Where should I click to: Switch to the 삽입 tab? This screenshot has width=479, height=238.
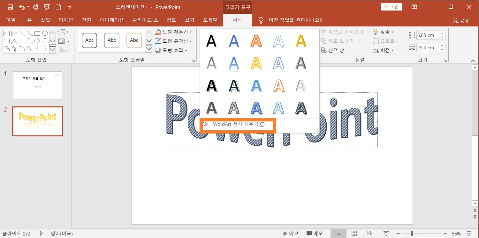point(45,20)
